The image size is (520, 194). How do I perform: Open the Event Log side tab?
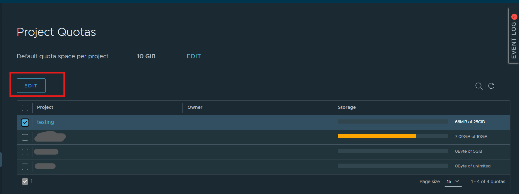point(514,40)
